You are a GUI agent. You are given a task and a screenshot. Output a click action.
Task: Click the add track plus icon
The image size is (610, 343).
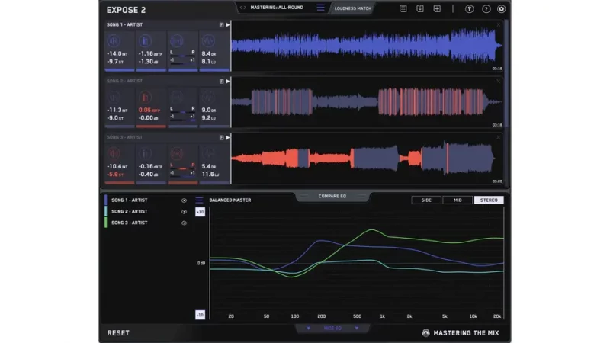click(437, 8)
